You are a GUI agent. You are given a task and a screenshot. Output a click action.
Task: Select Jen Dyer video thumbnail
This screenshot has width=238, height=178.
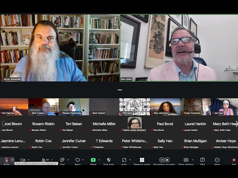click(225, 107)
